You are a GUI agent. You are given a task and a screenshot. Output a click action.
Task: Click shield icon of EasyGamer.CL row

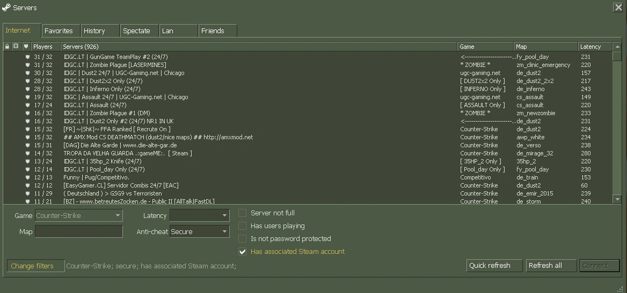(x=27, y=185)
